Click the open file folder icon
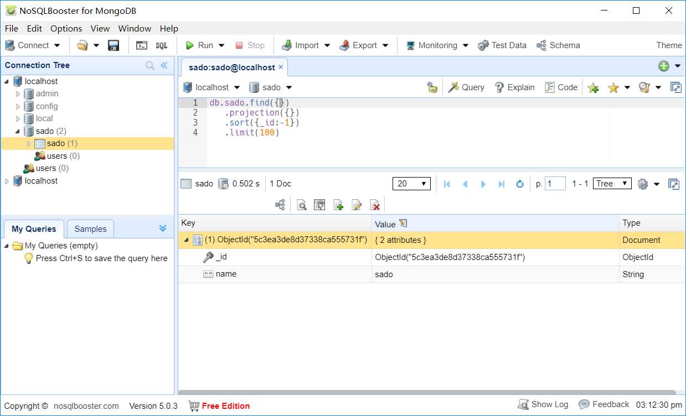Screen dimensions: 686x416 click(82, 45)
